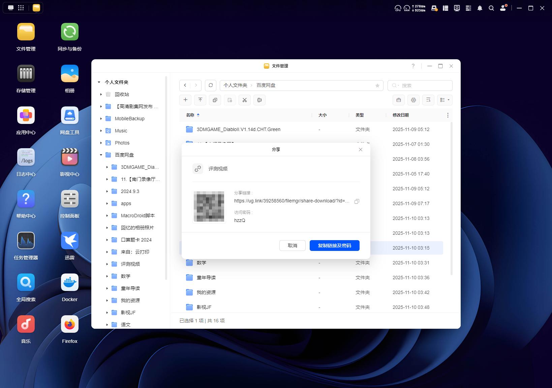552x388 pixels.
Task: Click the file search input field
Action: 420,86
